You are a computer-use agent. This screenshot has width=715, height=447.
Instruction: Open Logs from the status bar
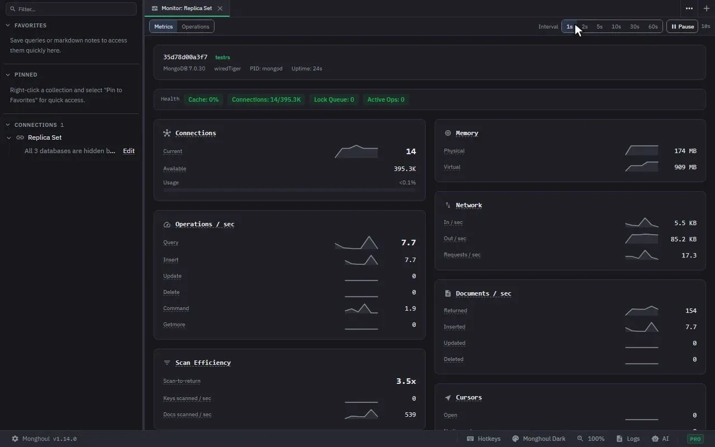click(x=628, y=439)
